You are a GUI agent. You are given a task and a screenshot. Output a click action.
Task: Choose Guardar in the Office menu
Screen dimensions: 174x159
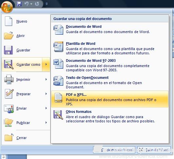click(23, 50)
